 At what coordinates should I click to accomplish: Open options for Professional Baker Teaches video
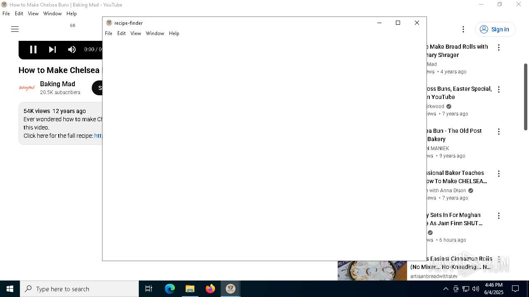pos(499,174)
